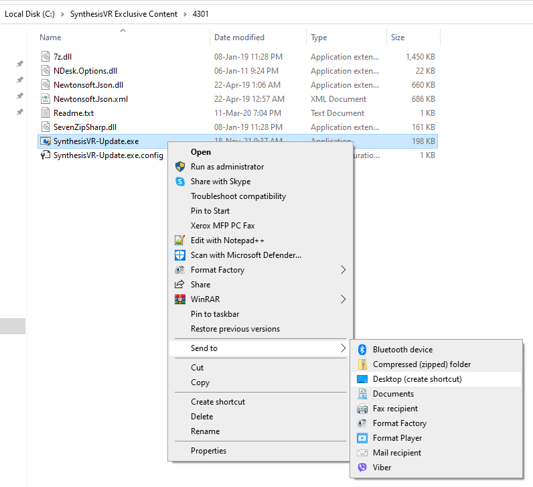The height and width of the screenshot is (487, 533).
Task: Click the zipped folder icon
Action: (362, 364)
